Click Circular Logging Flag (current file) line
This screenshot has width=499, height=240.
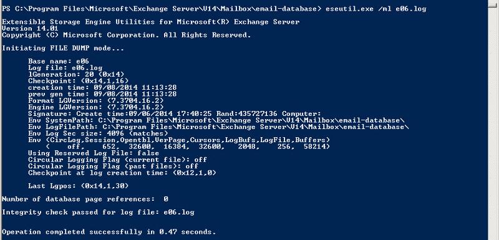(117, 160)
